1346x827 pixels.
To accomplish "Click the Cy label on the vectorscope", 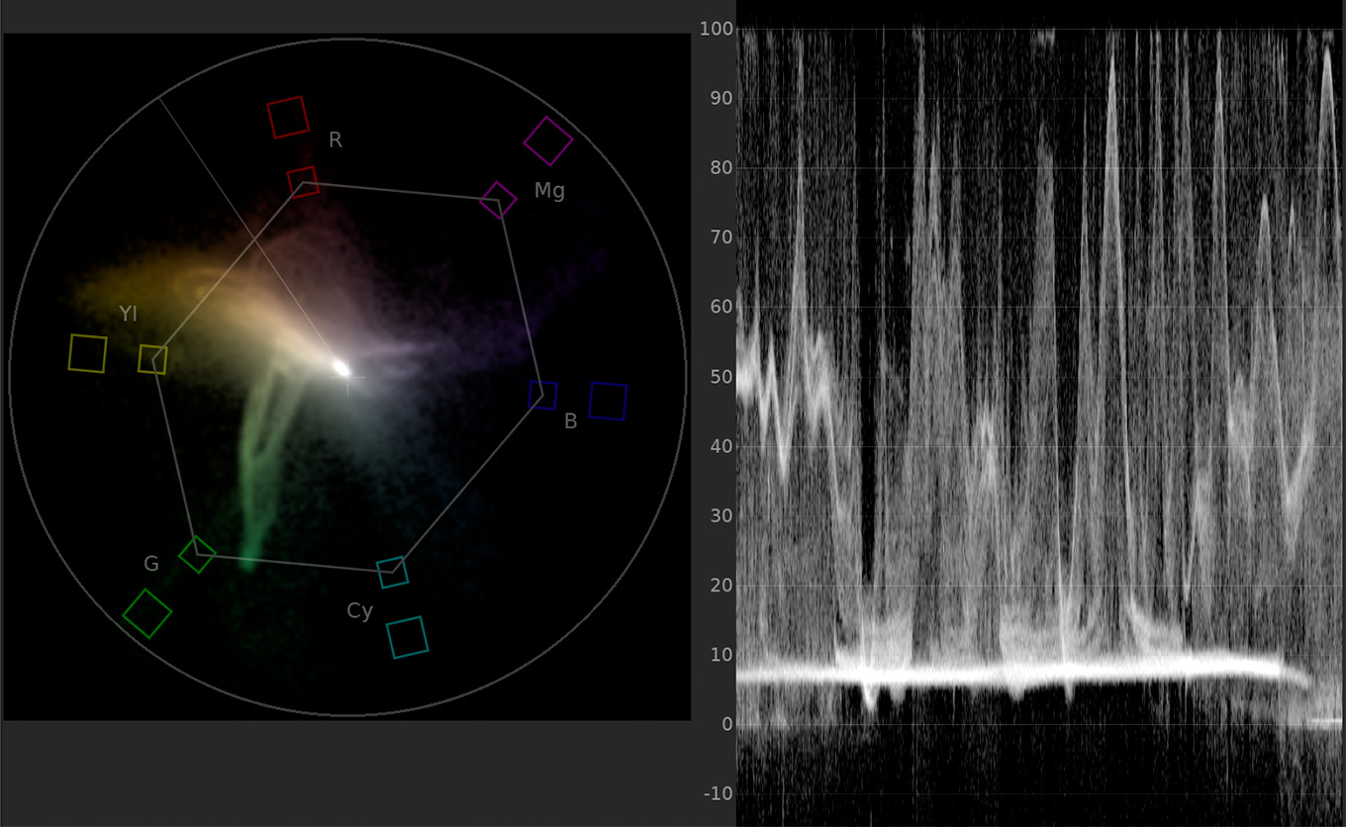I will click(x=359, y=611).
